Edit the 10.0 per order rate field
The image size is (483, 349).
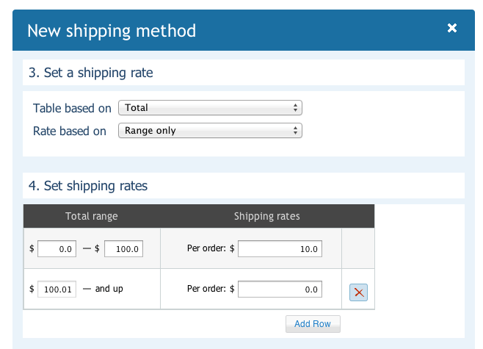click(x=280, y=249)
